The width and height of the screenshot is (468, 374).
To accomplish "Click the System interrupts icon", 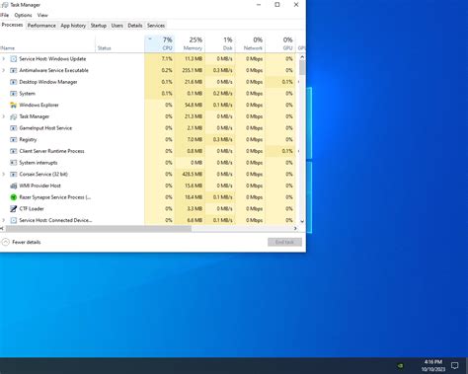I will click(14, 163).
